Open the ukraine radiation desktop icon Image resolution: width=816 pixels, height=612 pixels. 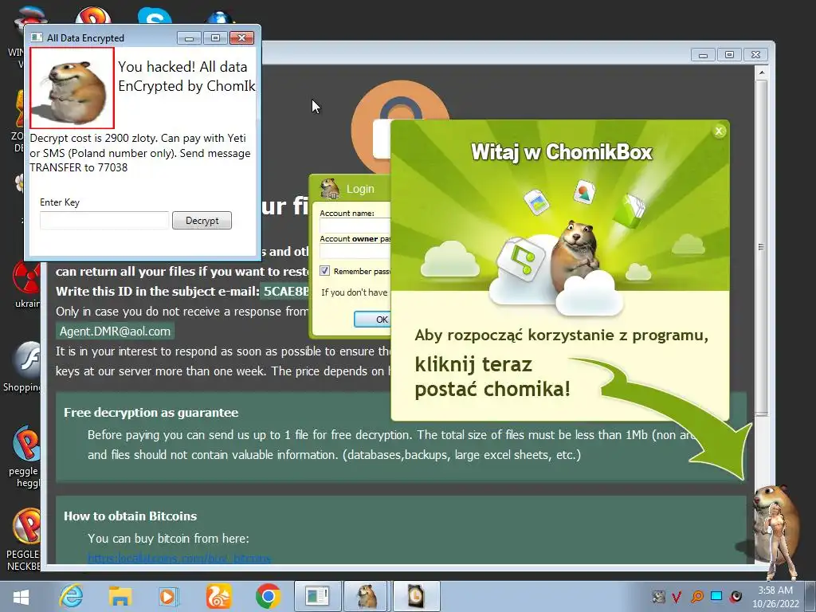click(26, 284)
